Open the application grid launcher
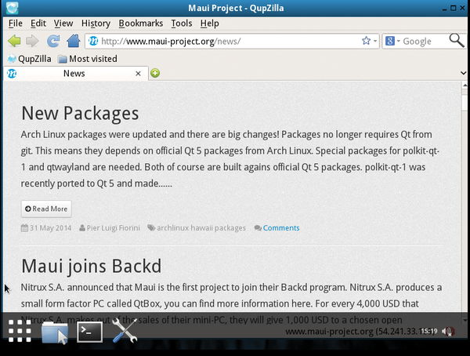Screen dimensions: 470x356 tap(20, 331)
